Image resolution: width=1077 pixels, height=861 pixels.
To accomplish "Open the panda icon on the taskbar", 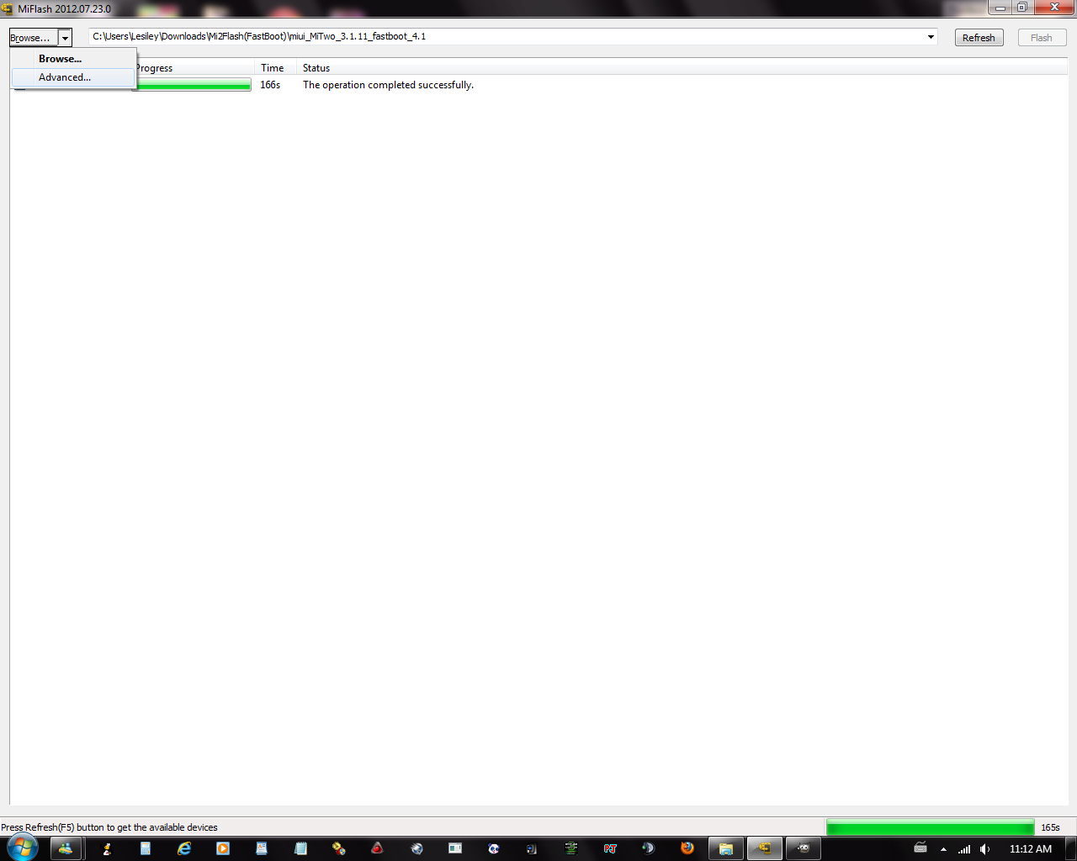I will (494, 848).
